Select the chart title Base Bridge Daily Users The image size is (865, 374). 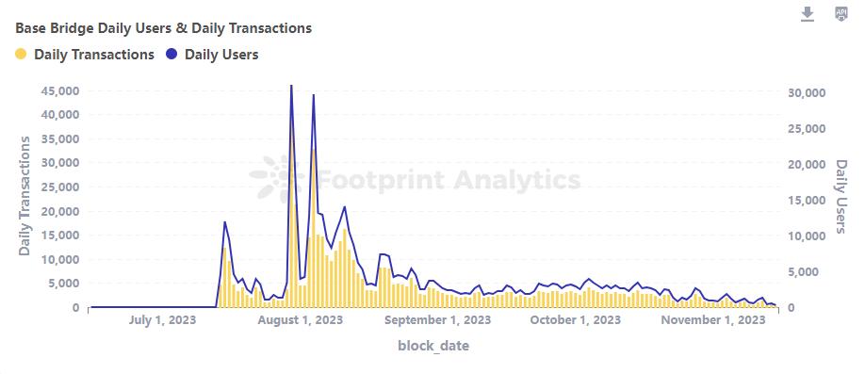[x=163, y=28]
